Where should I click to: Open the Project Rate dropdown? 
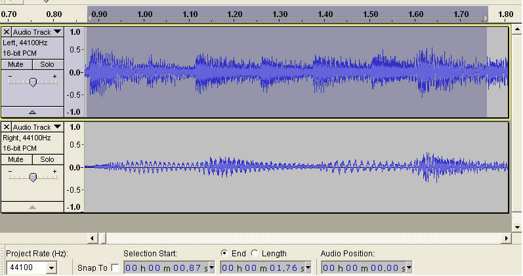tap(51, 267)
